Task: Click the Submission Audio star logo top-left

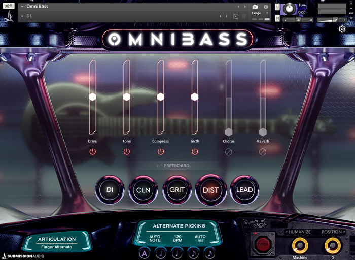Action: [x=9, y=17]
